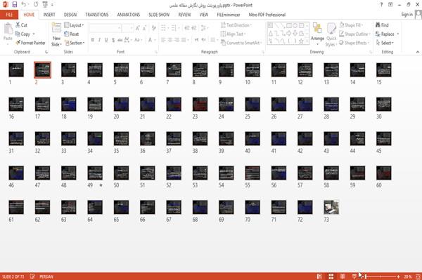Click the Find binoculars icon
The image size is (422, 280).
coord(378,25)
